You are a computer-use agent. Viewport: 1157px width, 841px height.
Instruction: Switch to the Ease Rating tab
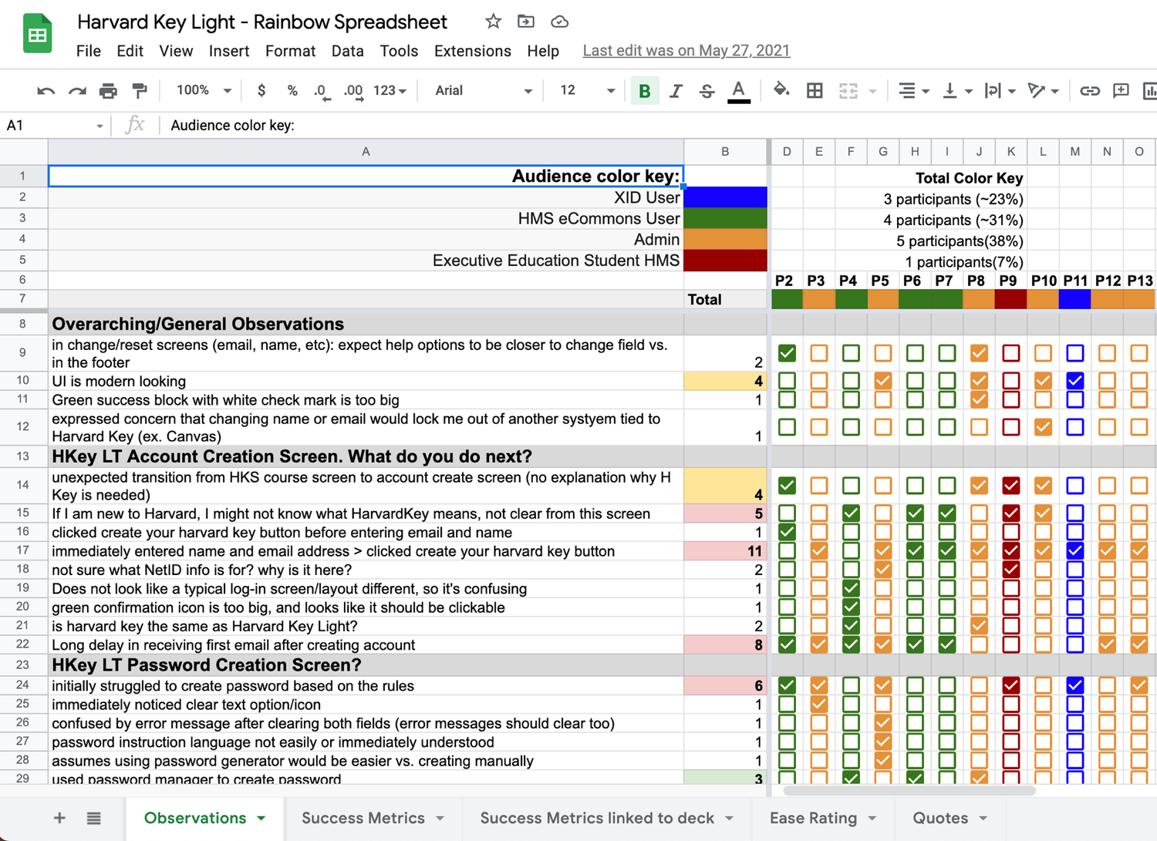coord(811,818)
